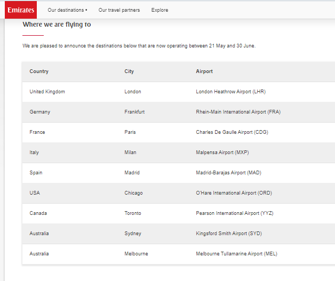The height and width of the screenshot is (281, 335).
Task: Select Australia cell in Sydney row
Action: [39, 234]
